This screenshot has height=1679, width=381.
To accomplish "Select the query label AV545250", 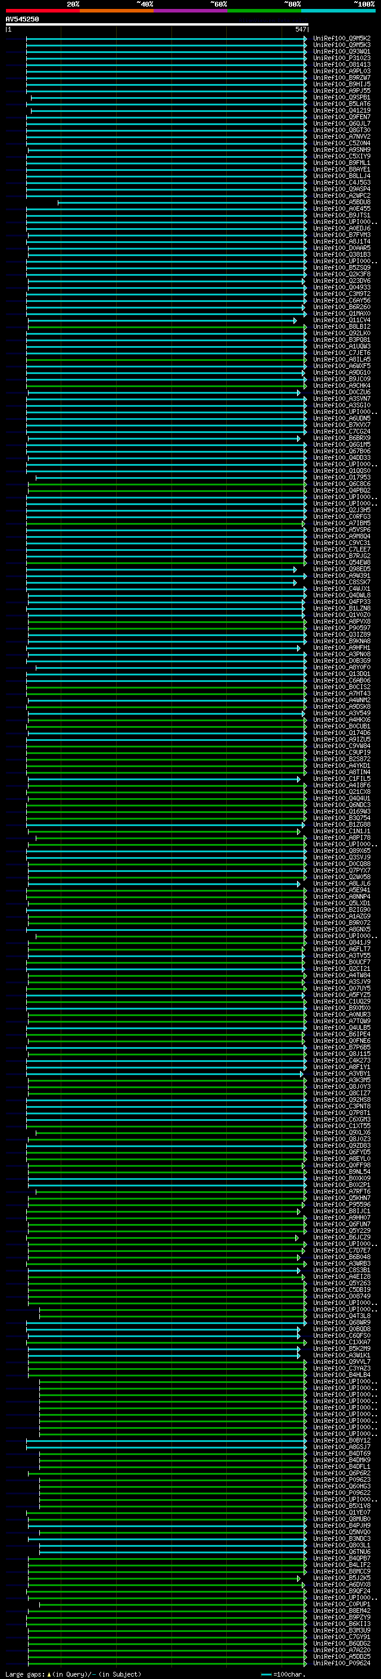I will [x=22, y=19].
